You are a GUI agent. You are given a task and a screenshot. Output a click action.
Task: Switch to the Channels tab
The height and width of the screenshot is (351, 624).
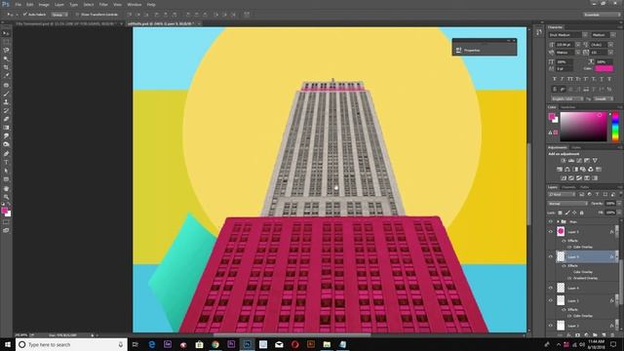(x=568, y=187)
